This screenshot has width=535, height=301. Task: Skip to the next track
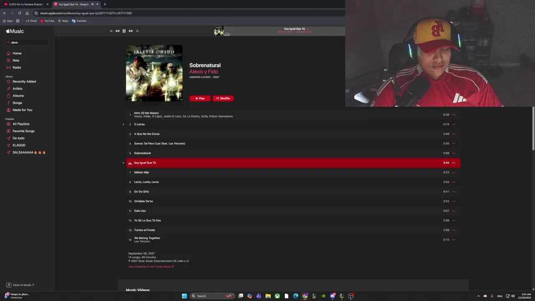131,31
